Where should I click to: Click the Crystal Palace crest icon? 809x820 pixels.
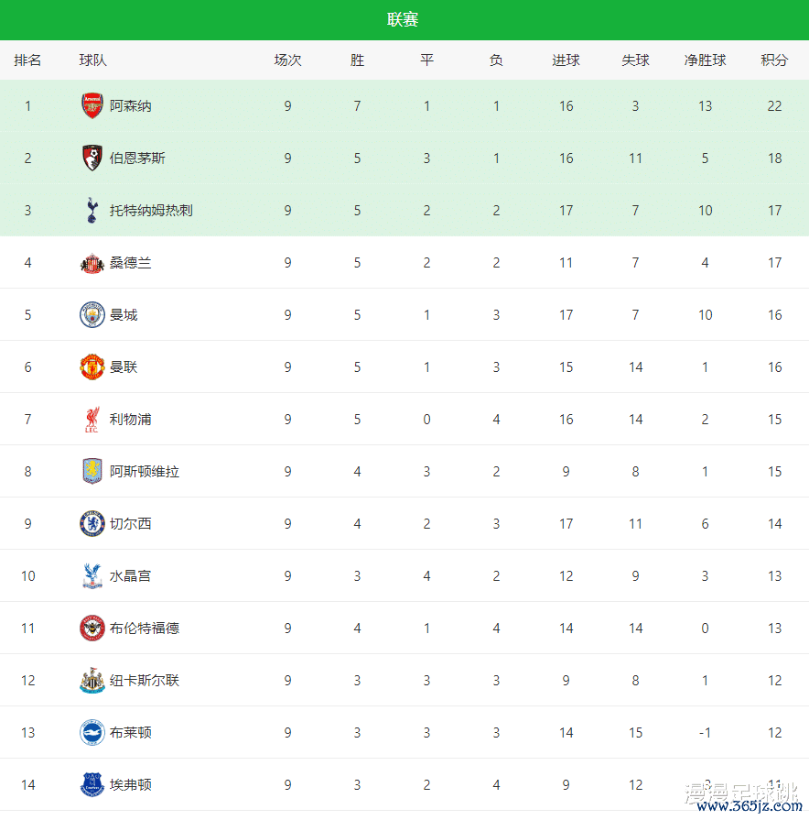tap(92, 576)
